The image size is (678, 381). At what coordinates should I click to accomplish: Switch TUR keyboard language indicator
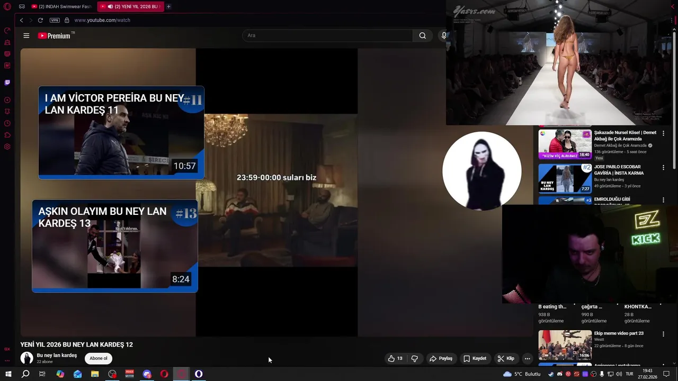tap(630, 374)
